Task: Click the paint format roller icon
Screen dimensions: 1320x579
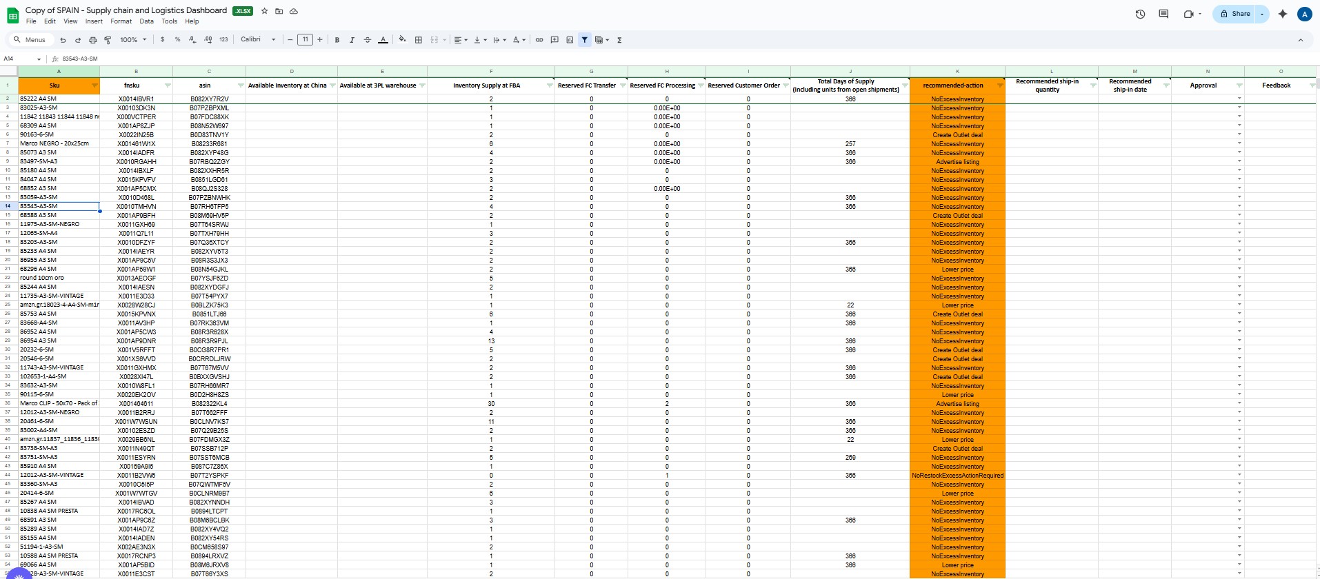Action: [x=108, y=40]
